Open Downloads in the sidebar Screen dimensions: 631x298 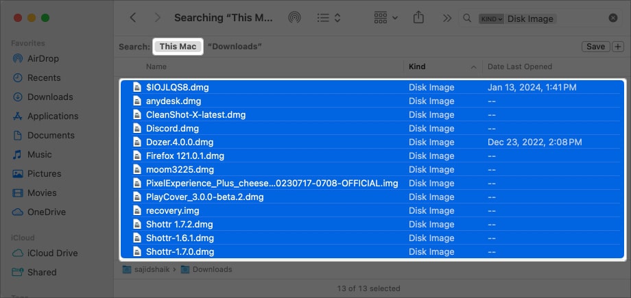[x=50, y=97]
